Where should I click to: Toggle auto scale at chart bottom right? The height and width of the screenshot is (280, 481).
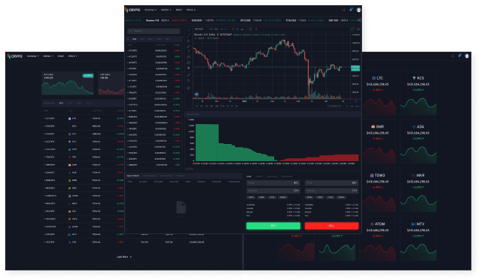click(x=357, y=106)
